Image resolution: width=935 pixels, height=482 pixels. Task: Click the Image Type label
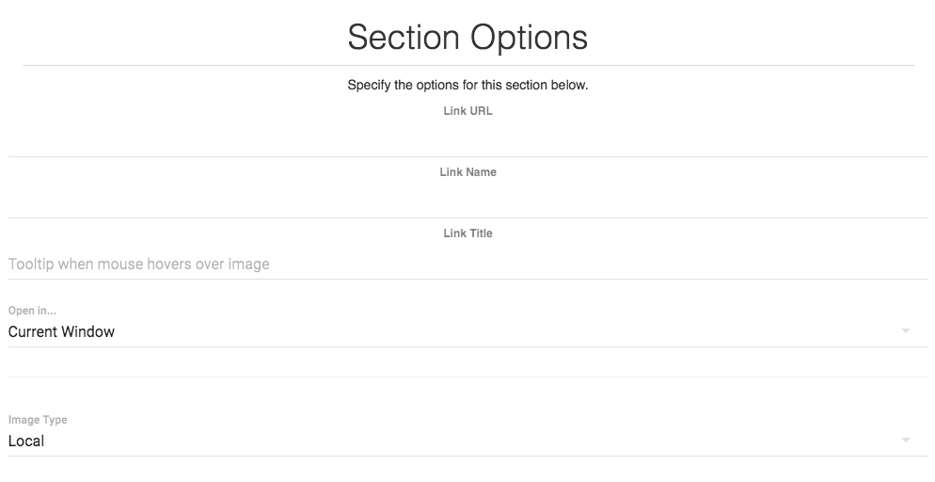(38, 420)
